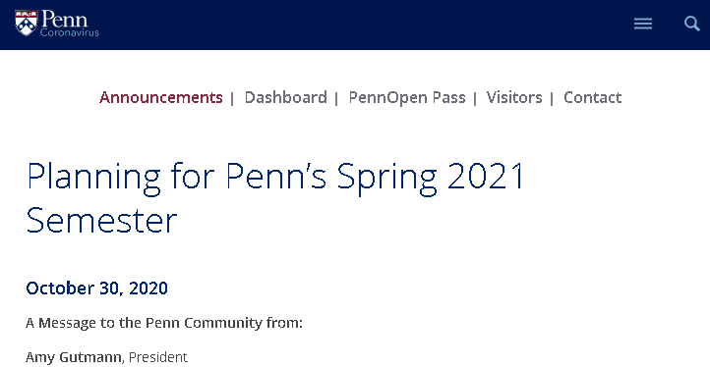Click "A Message to the Penn Community from:" text
Viewport: 710px width, 367px height.
click(x=164, y=323)
